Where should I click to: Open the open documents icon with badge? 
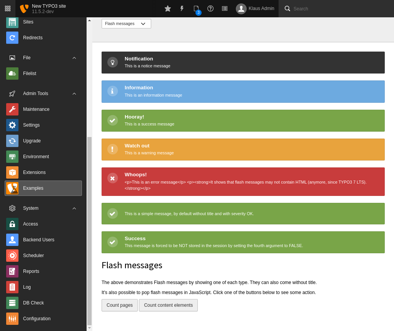pos(196,8)
